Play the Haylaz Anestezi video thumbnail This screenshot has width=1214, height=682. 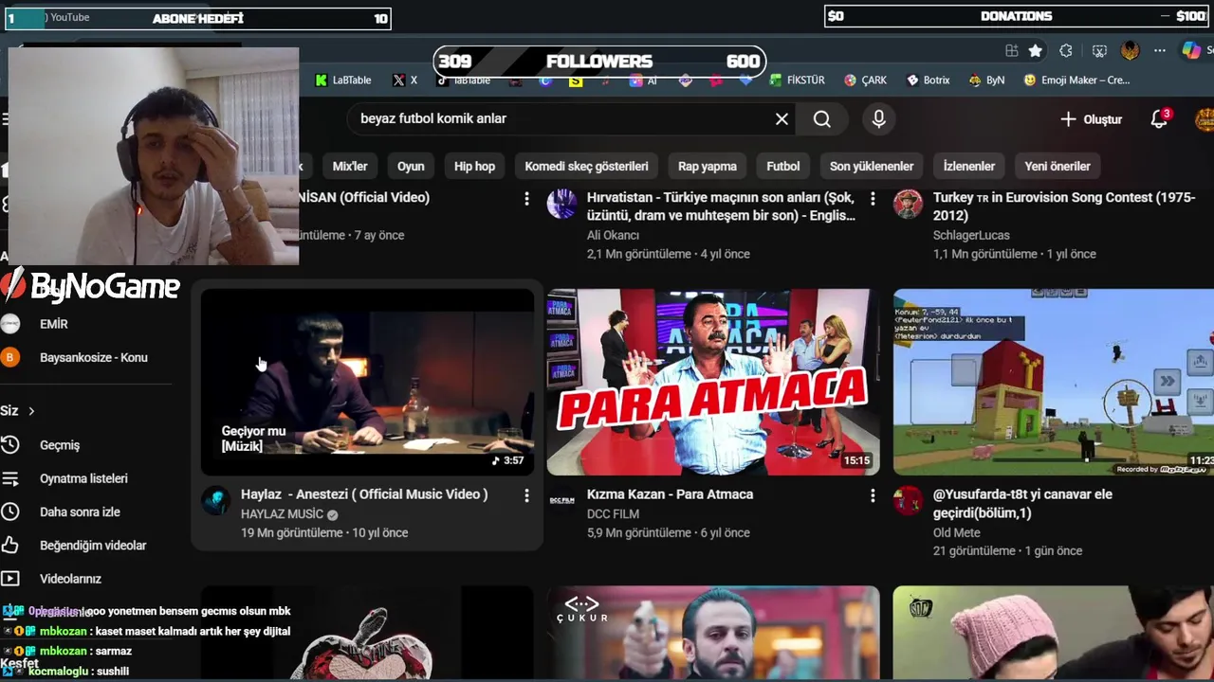pyautogui.click(x=367, y=382)
